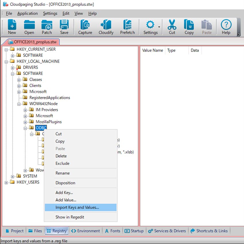Click the Patch toolbar icon
The height and width of the screenshot is (244, 244).
47,25
